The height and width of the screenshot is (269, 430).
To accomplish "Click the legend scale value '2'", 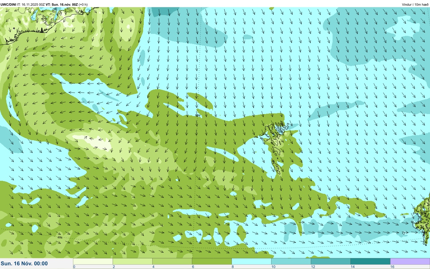I will pyautogui.click(x=114, y=267).
